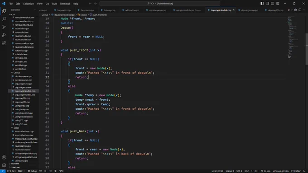Click the VS Code logo in title bar
The image size is (308, 173).
coord(4,4)
